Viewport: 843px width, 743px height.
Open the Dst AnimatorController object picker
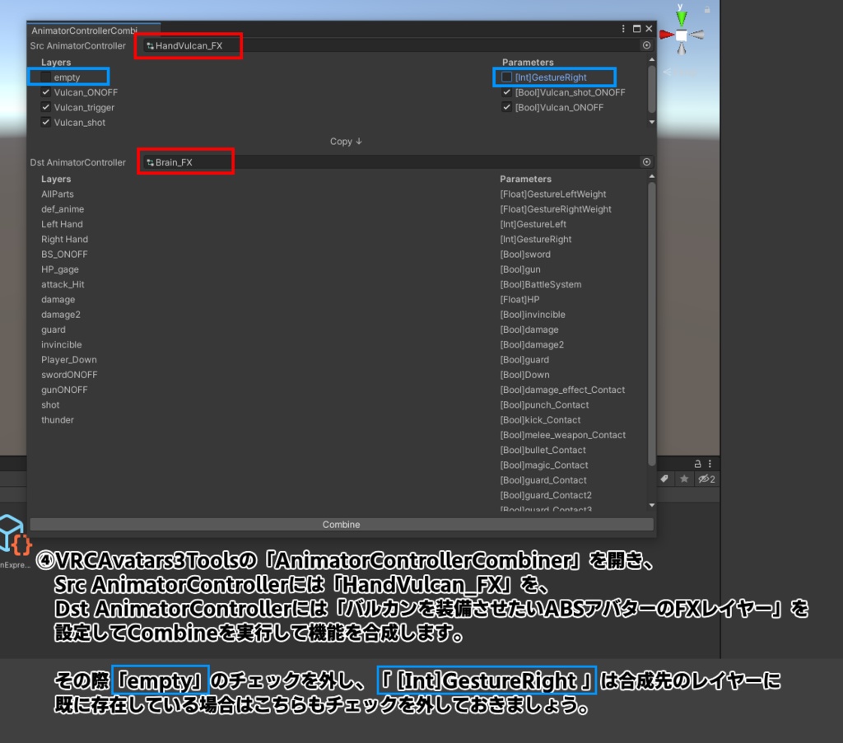pyautogui.click(x=646, y=162)
